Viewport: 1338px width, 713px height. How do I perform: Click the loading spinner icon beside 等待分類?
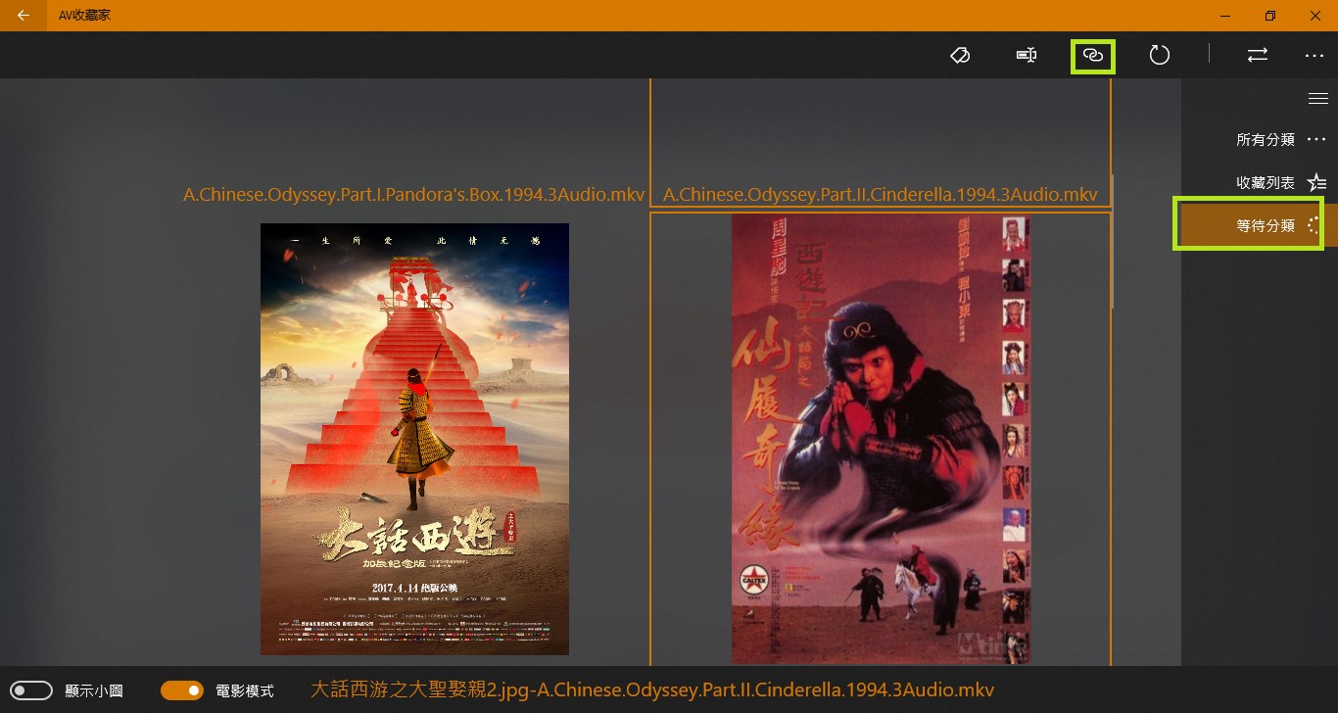coord(1314,226)
